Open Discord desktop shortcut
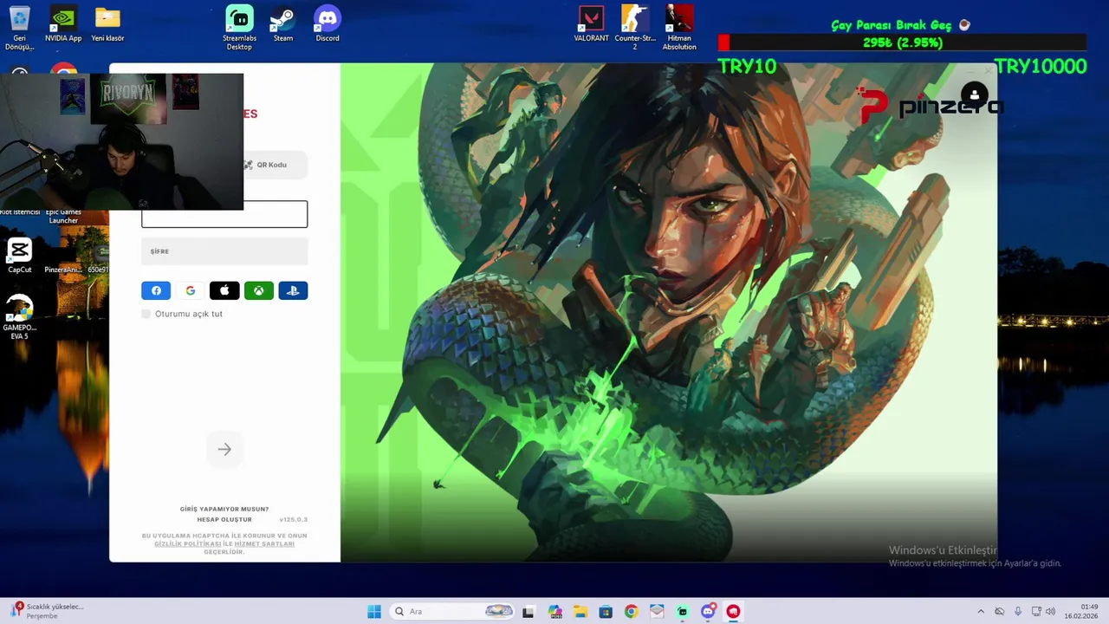This screenshot has width=1109, height=624. point(328,25)
